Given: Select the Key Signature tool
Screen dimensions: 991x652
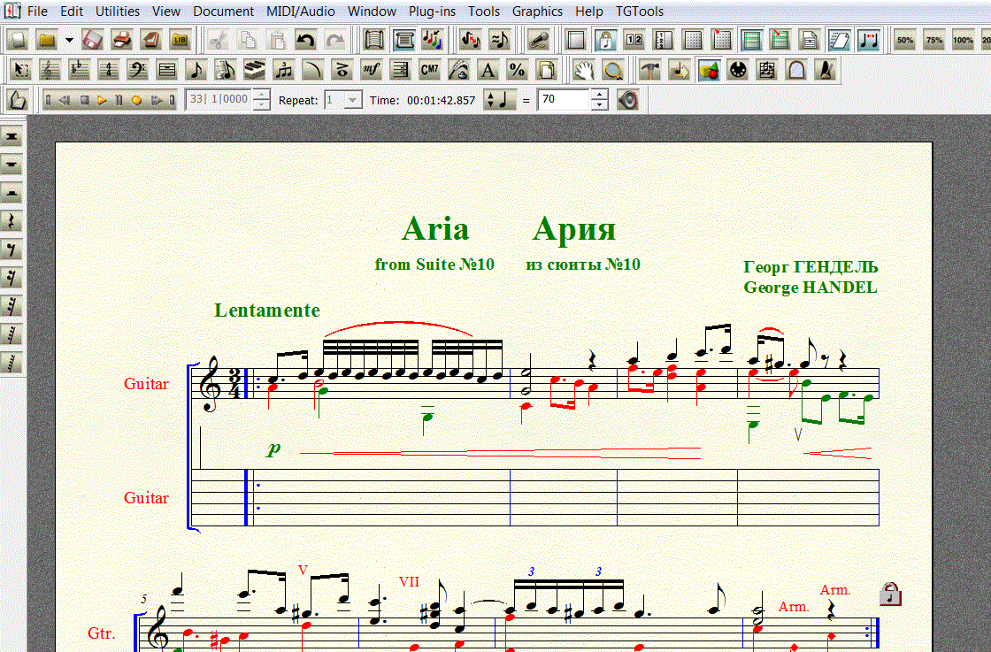Looking at the screenshot, I should point(79,70).
